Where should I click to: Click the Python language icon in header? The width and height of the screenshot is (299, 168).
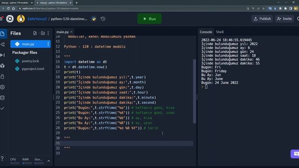pos(93,19)
